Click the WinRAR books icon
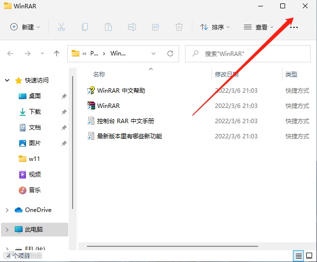The image size is (317, 262). [x=91, y=105]
